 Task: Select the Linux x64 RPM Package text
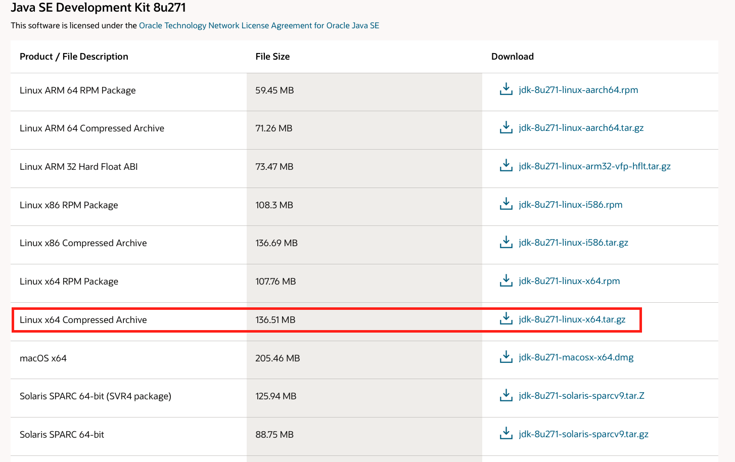pyautogui.click(x=69, y=282)
